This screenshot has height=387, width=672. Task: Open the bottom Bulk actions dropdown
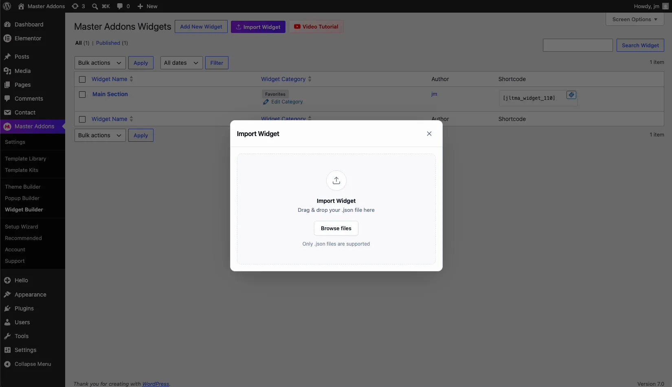point(100,135)
